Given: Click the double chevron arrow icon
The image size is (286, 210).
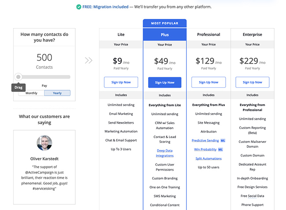Looking at the screenshot, I should [x=88, y=61].
